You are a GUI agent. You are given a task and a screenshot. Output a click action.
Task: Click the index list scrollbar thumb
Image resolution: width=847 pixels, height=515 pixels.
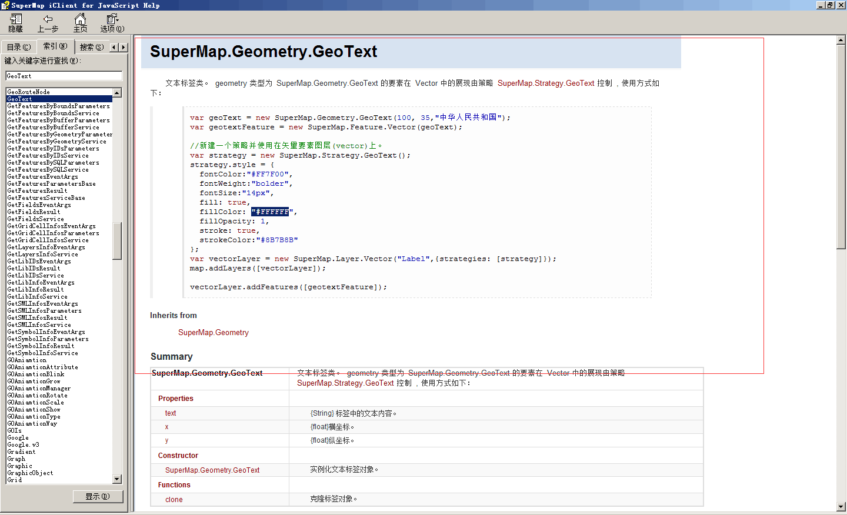pyautogui.click(x=117, y=240)
